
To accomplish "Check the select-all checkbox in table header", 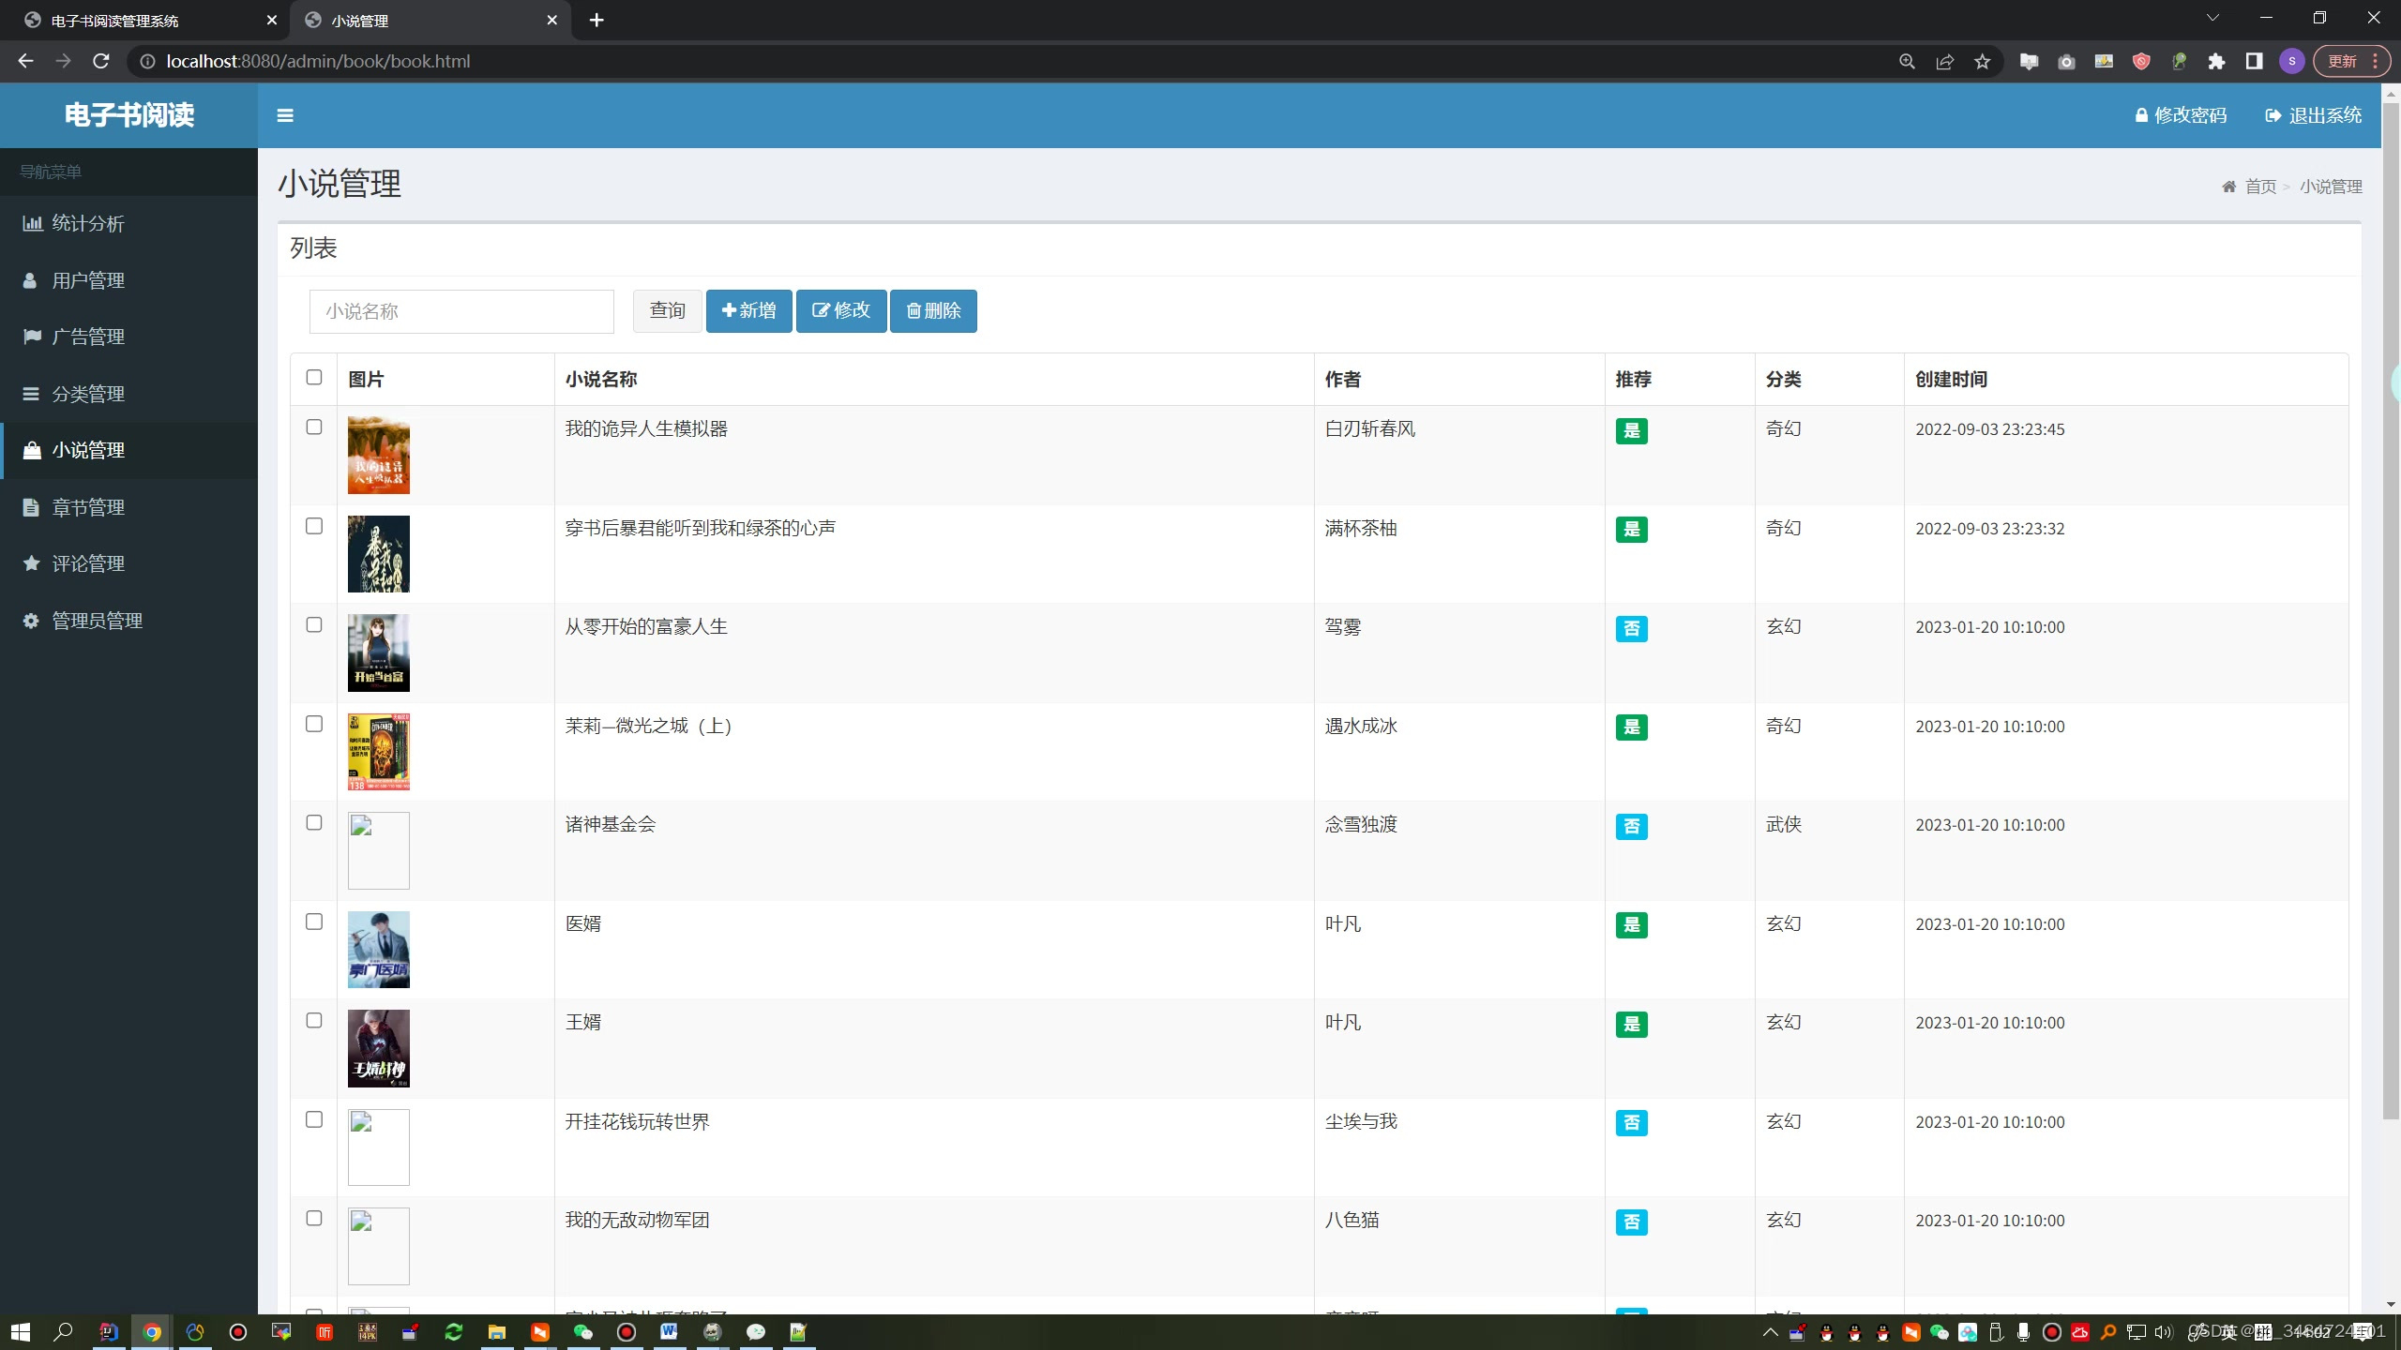I will (314, 377).
